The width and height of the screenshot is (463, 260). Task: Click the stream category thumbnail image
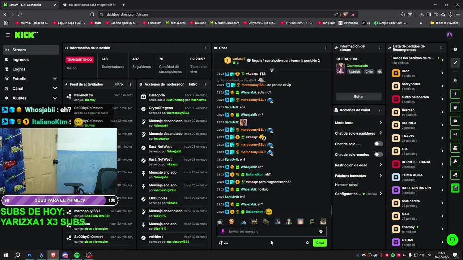(x=340, y=69)
